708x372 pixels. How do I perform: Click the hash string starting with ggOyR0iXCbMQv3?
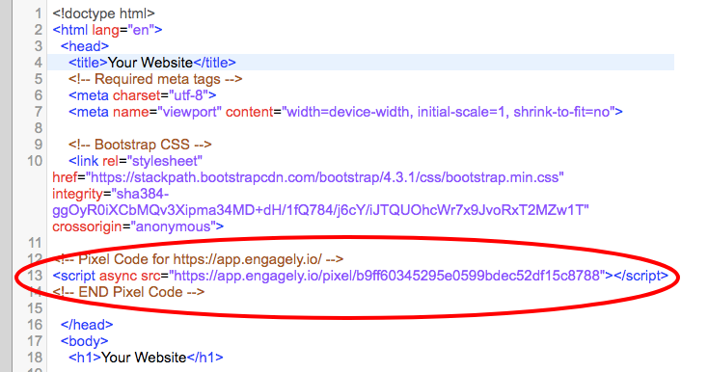(320, 210)
